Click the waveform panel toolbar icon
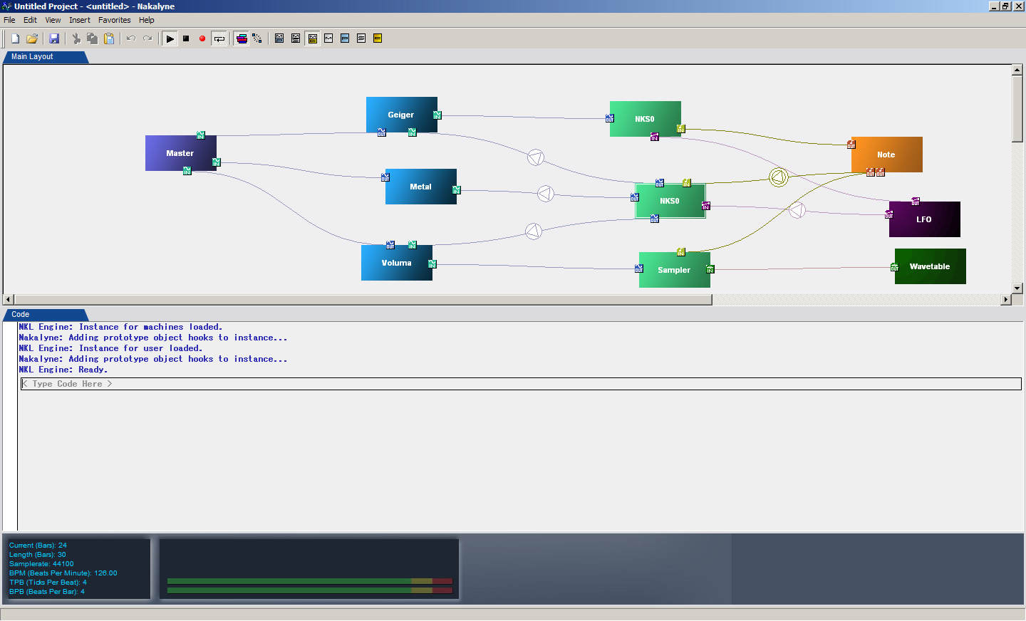1026x621 pixels. click(328, 38)
